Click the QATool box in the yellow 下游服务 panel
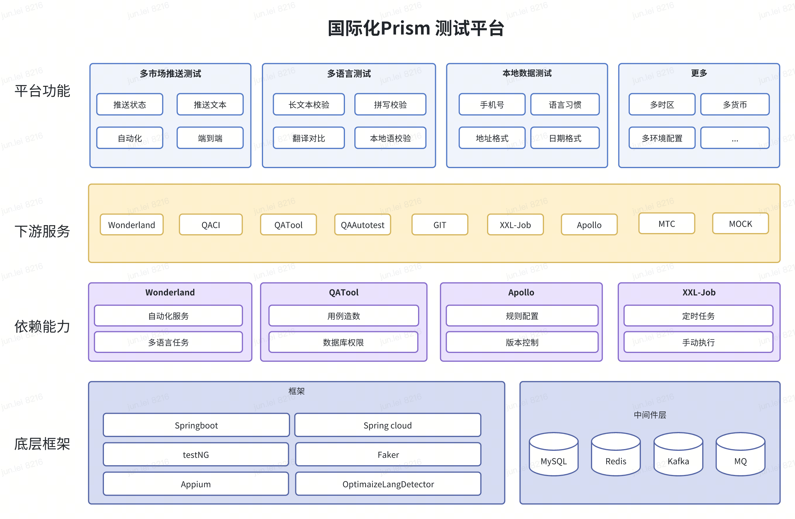The height and width of the screenshot is (519, 795). [x=288, y=225]
